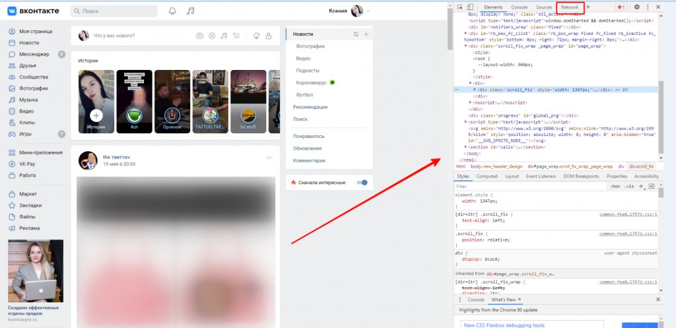Attach a photo using the camera icon

coord(200,36)
